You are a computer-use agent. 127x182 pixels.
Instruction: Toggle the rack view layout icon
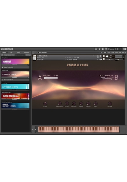[103, 49]
